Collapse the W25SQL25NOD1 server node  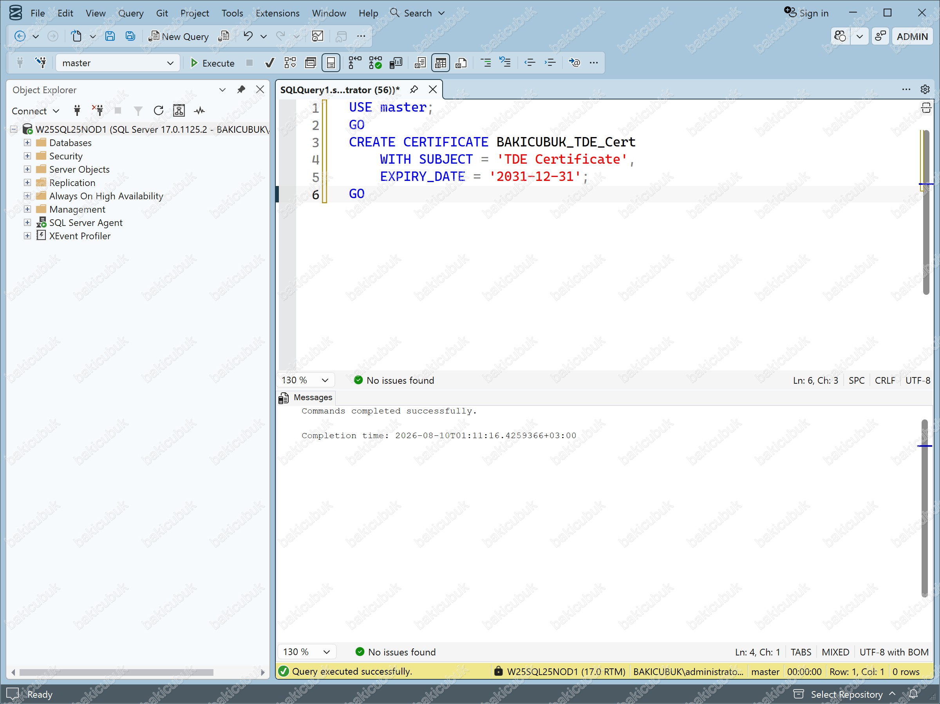pos(14,129)
